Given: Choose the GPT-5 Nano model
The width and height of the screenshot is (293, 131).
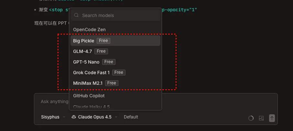Looking at the screenshot, I should 115,62.
